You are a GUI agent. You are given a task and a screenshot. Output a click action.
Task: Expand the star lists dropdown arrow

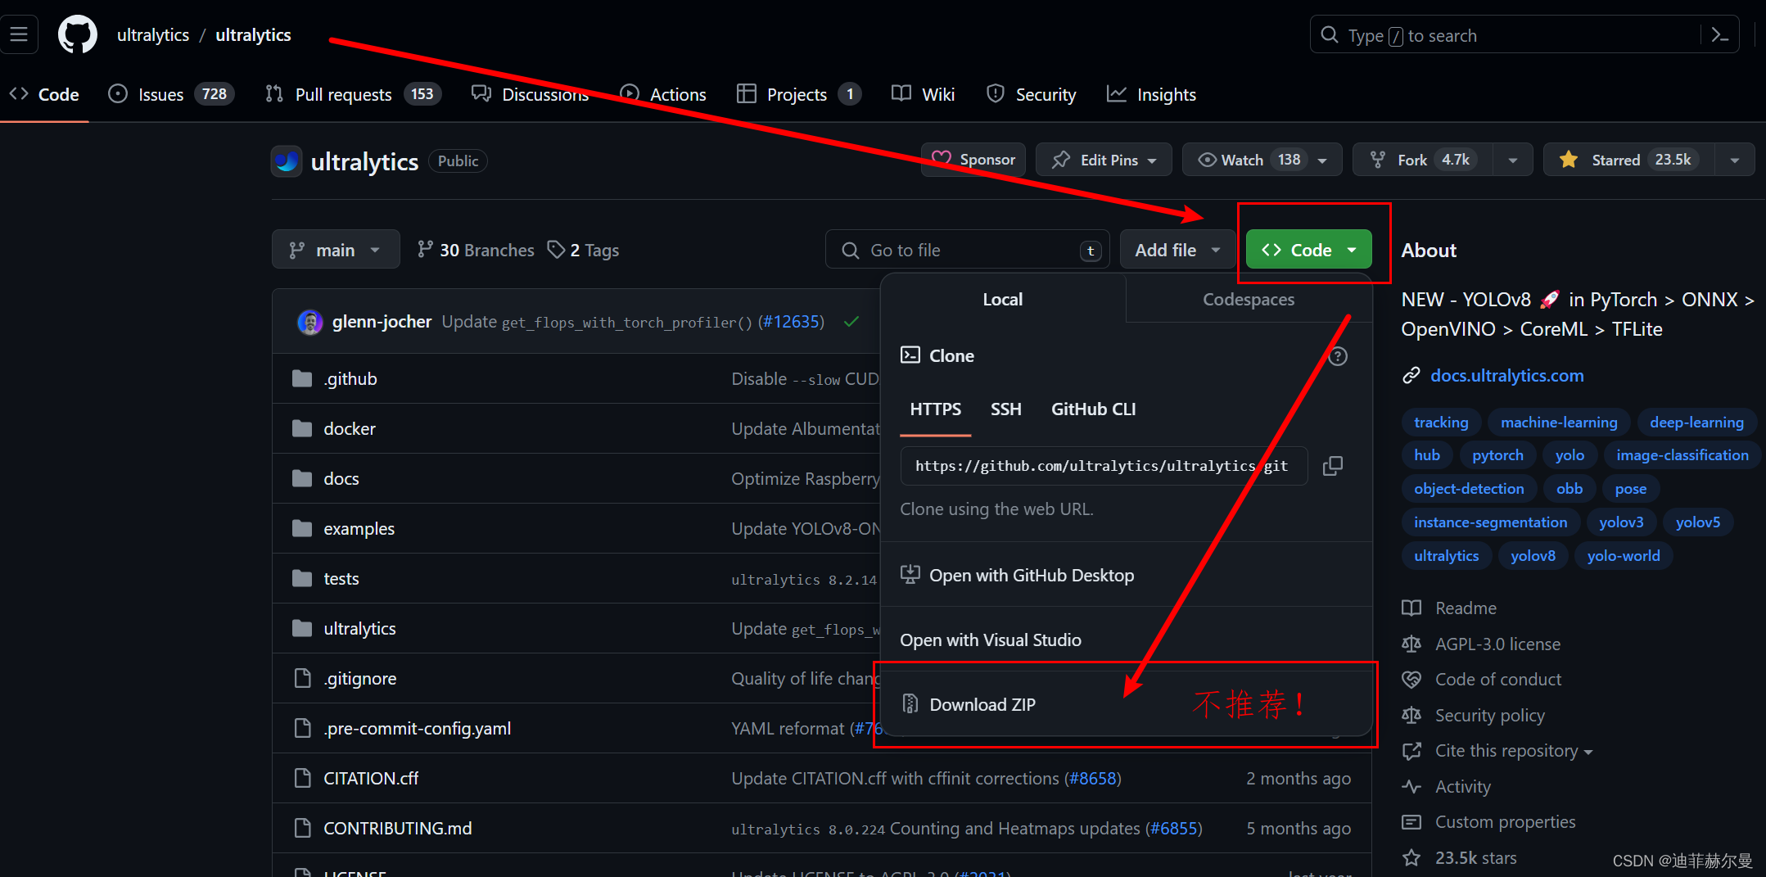pyautogui.click(x=1734, y=160)
